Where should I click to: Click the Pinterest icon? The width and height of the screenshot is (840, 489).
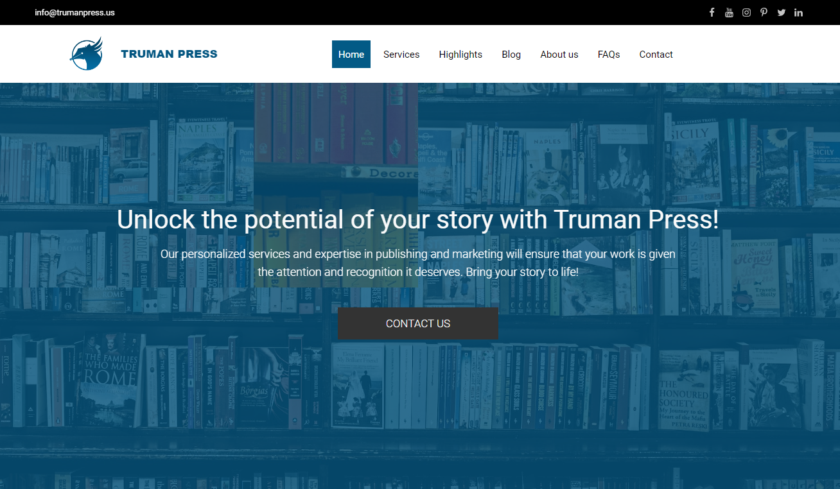point(764,12)
